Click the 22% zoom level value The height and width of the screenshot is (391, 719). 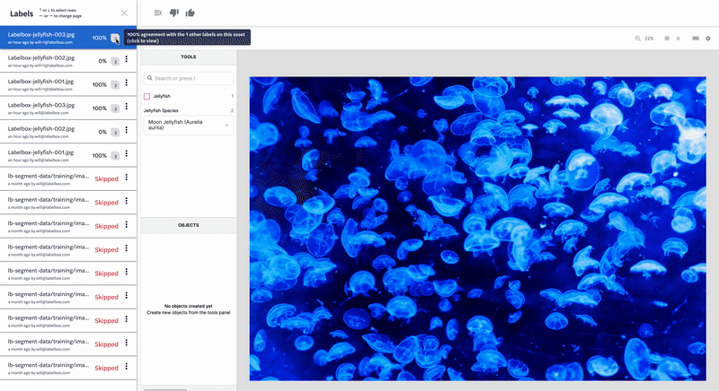(x=649, y=39)
